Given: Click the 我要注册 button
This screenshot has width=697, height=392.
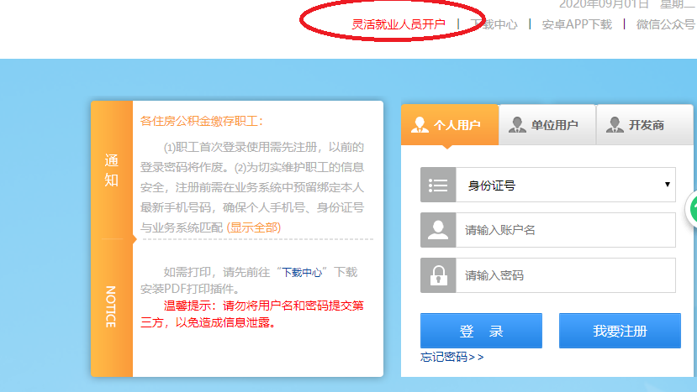Looking at the screenshot, I should coord(620,331).
